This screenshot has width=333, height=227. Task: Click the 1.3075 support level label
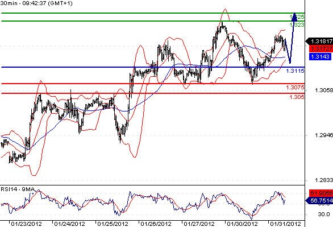coord(295,88)
